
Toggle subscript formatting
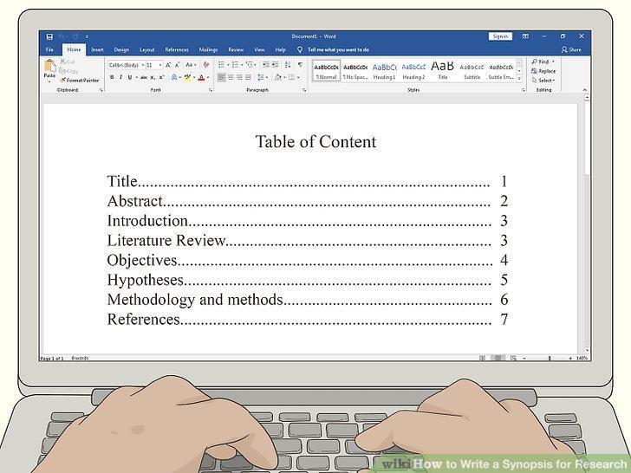click(x=153, y=77)
